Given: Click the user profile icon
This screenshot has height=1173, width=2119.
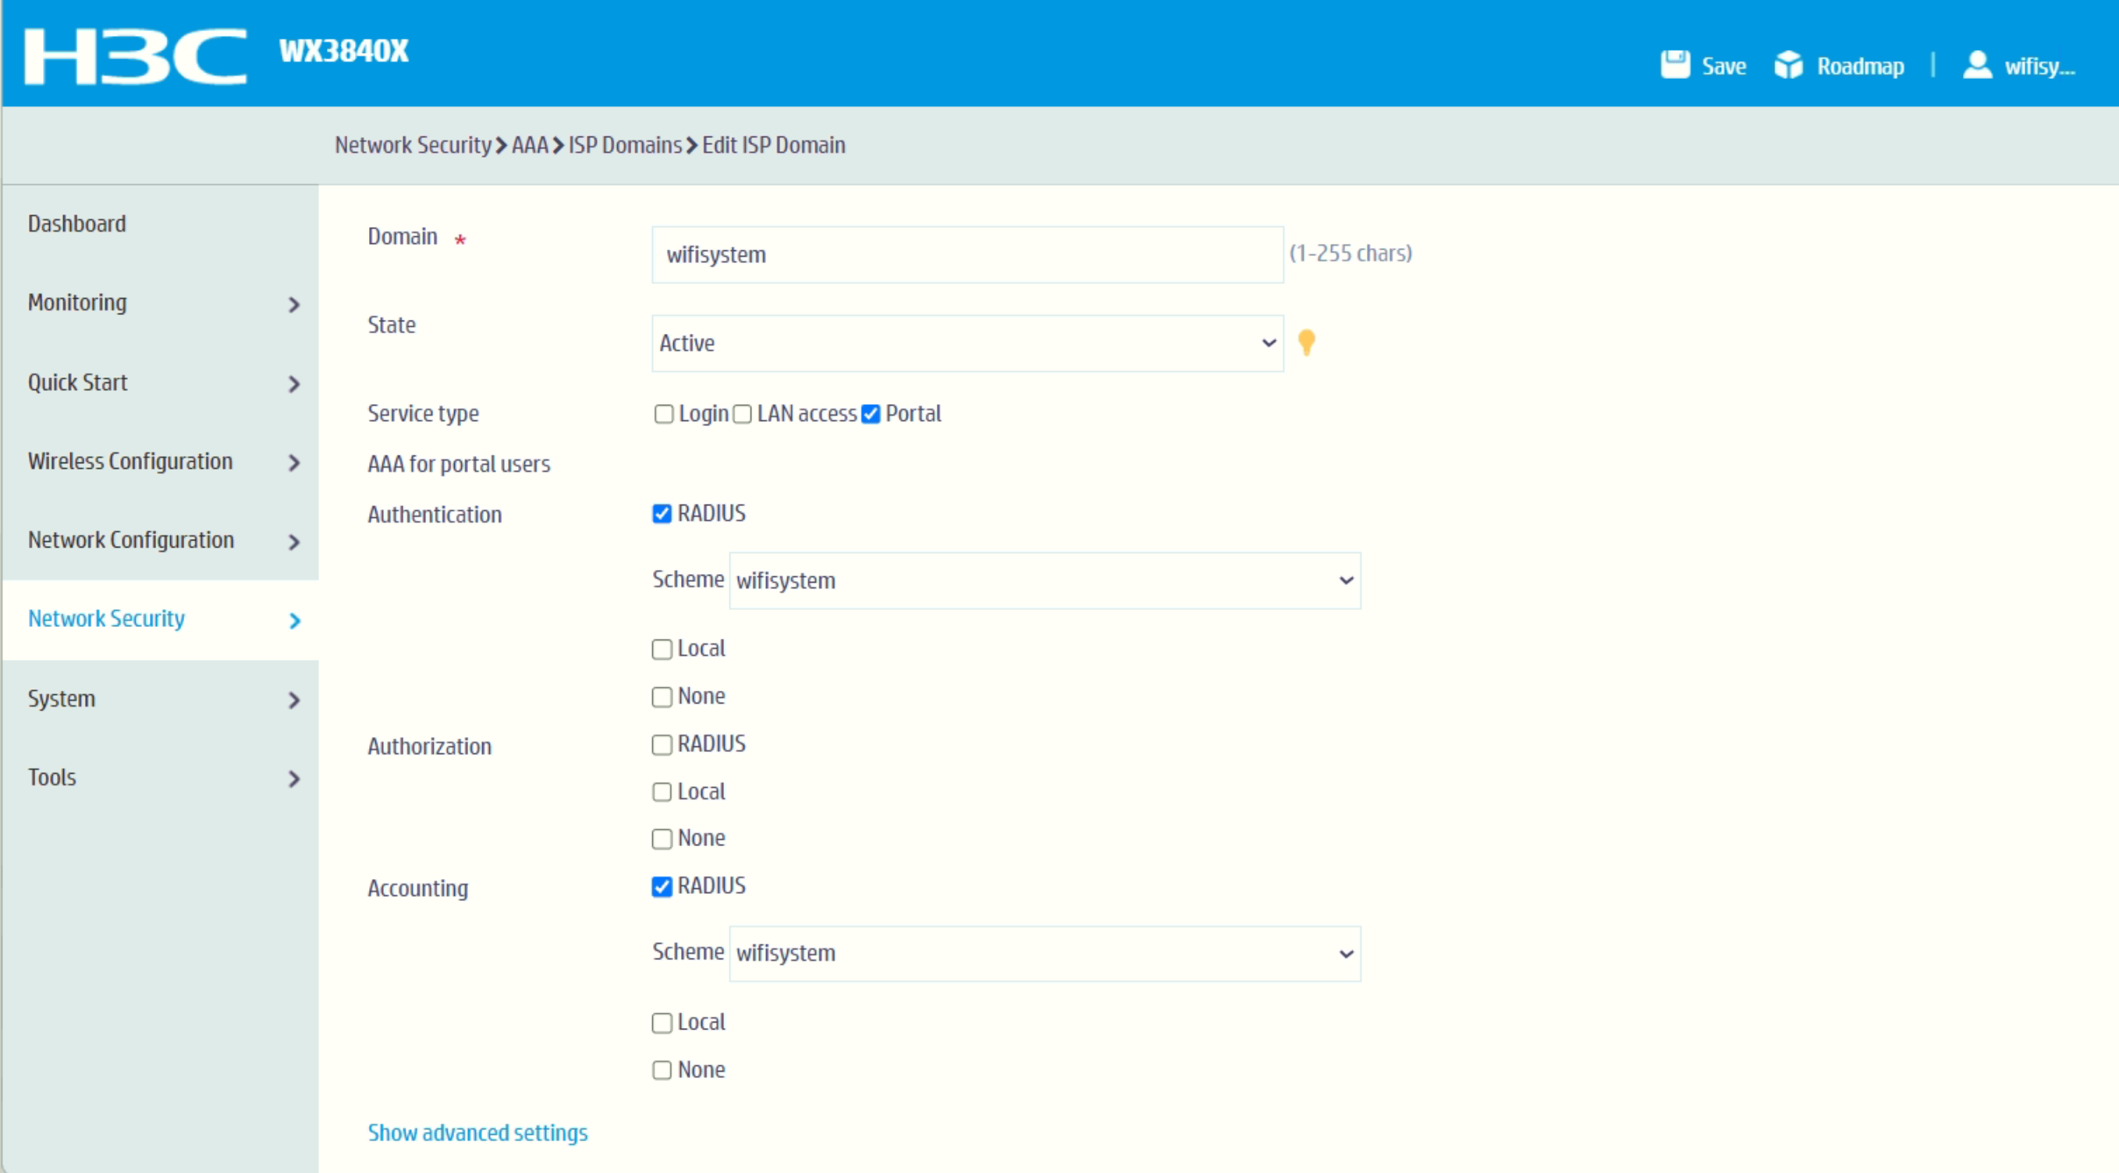Looking at the screenshot, I should point(1977,65).
